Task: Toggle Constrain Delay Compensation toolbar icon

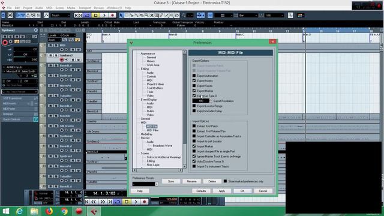Action: [10, 15]
